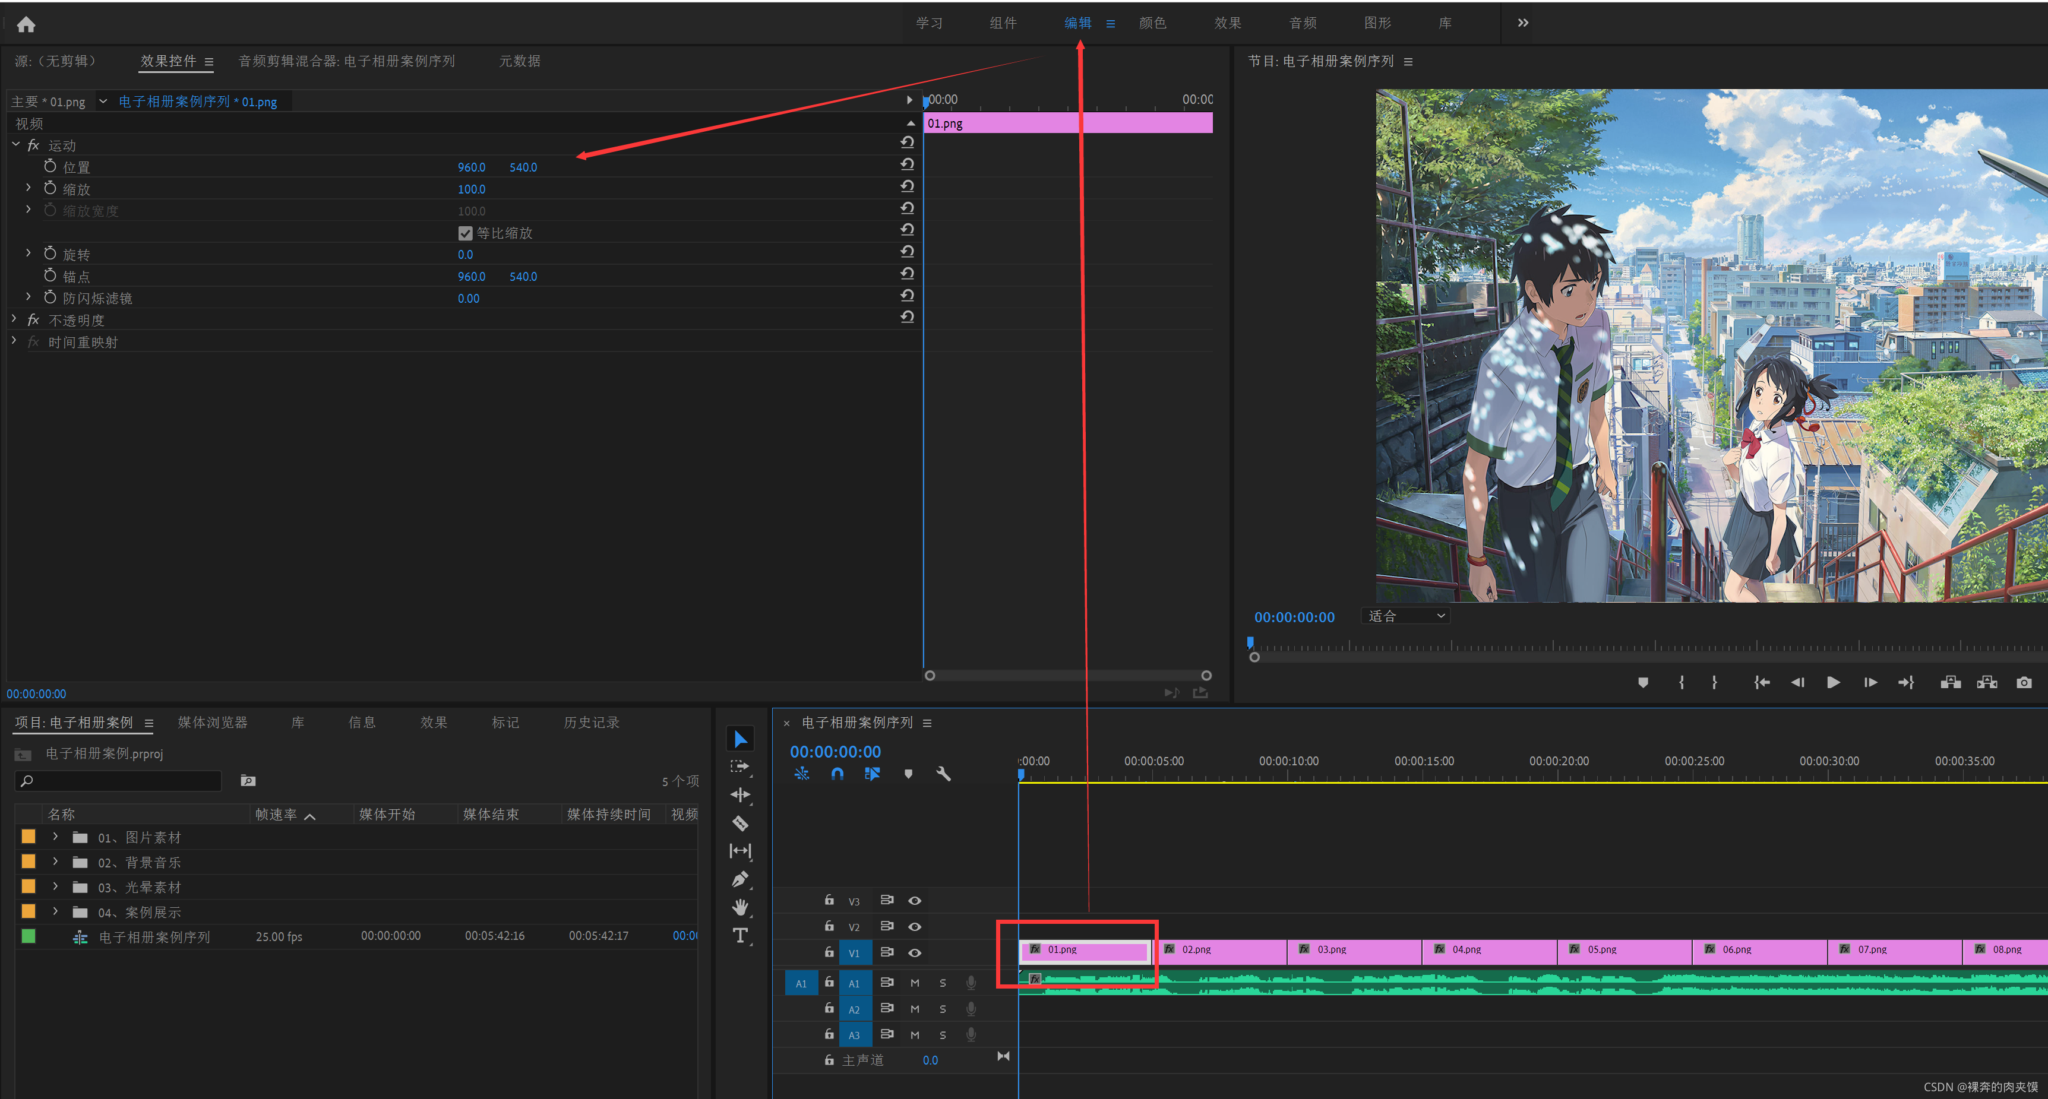Expand the 缩放 property
Viewport: 2048px width, 1099px height.
point(29,188)
